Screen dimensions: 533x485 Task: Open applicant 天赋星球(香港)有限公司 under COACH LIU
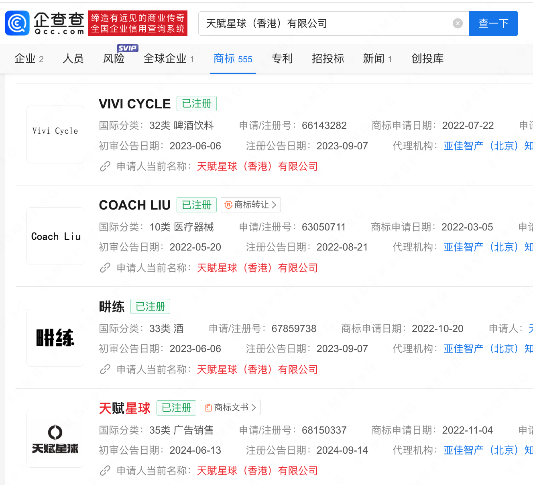coord(257,268)
